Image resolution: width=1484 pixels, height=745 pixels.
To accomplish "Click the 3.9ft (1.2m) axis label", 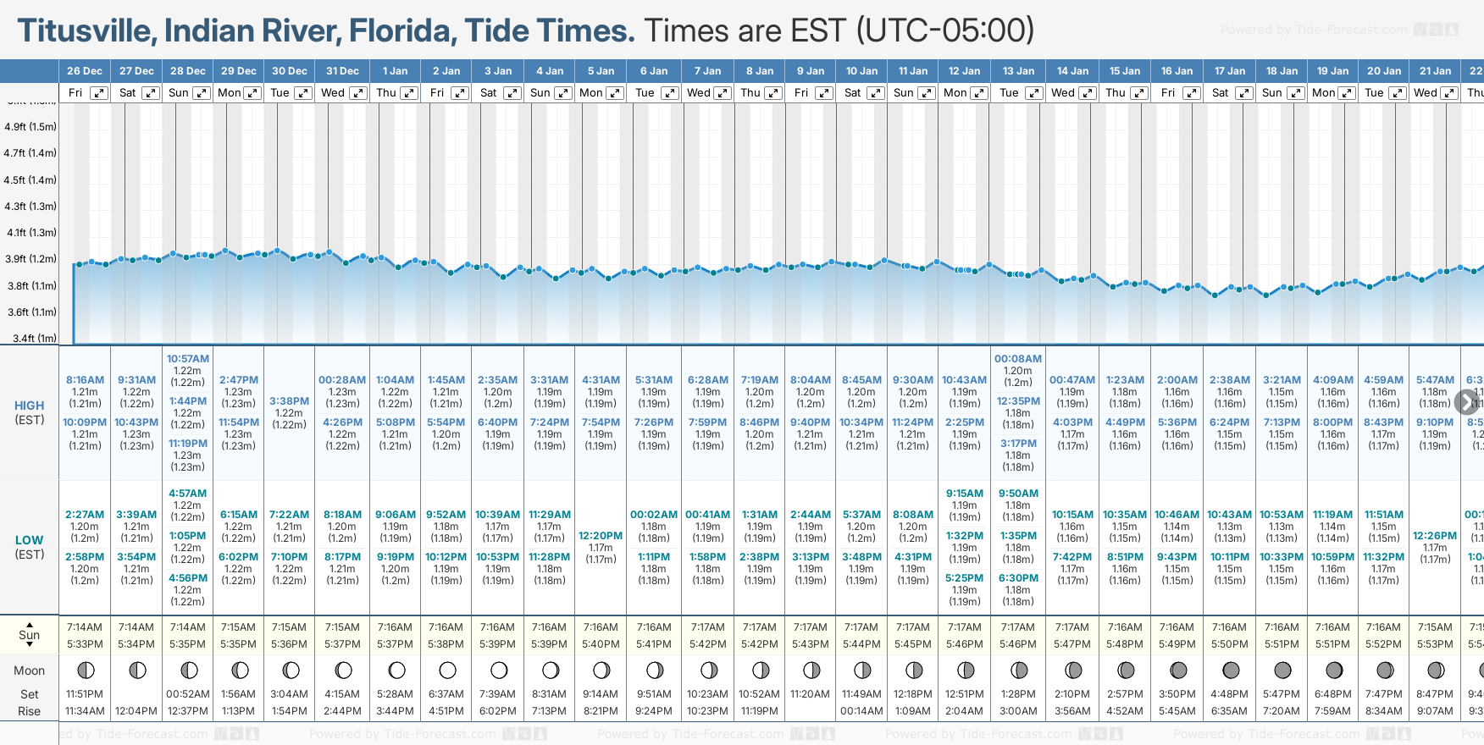I will [30, 259].
